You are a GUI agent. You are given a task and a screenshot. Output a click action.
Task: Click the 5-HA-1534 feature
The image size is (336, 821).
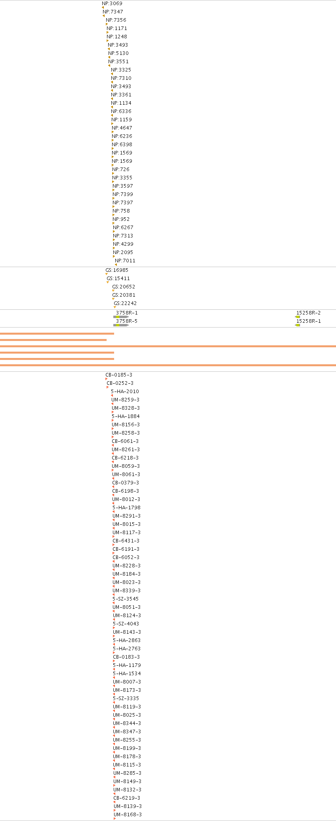click(127, 674)
